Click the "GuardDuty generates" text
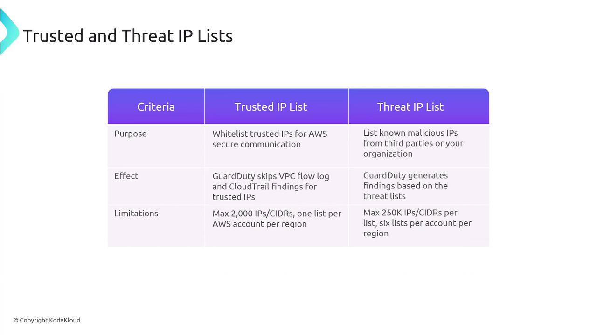 (405, 175)
